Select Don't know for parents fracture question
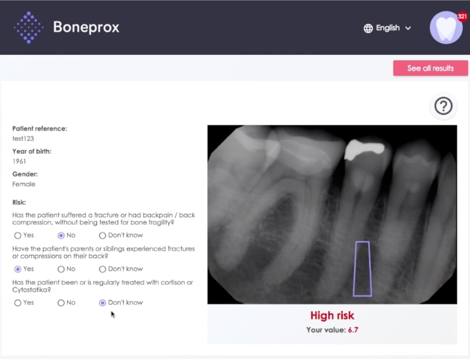Viewport: 470px width, 359px height. click(102, 269)
